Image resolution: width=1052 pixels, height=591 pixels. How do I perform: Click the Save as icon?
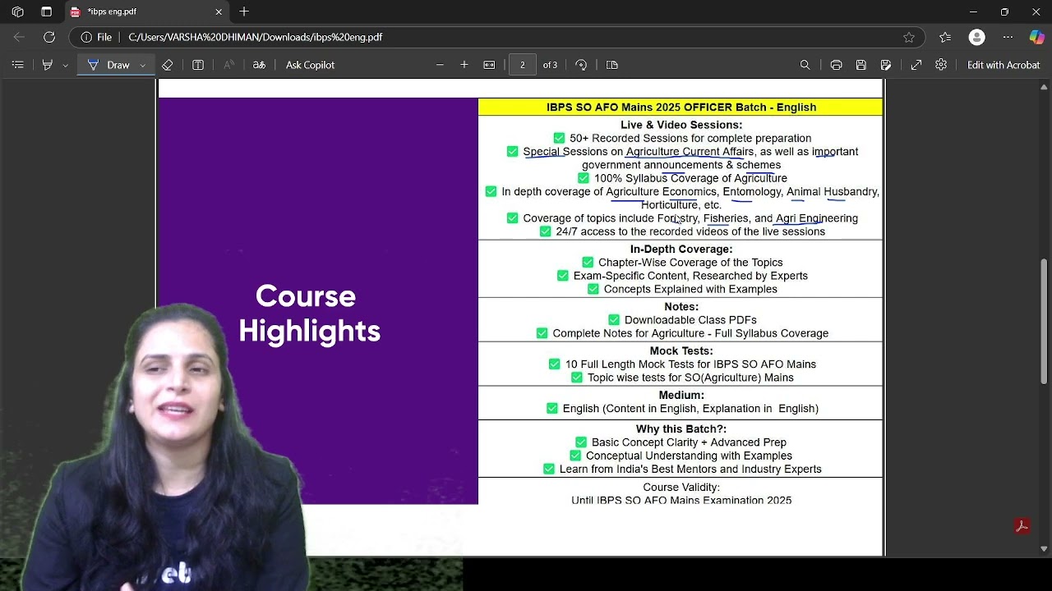tap(885, 65)
